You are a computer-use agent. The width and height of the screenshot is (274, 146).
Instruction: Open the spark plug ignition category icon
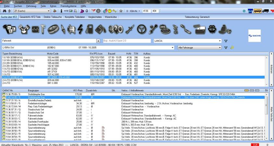pos(63,29)
